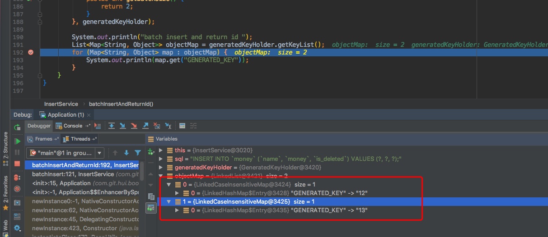This screenshot has width=548, height=237.
Task: Stop the debug session with red square
Action: click(17, 164)
